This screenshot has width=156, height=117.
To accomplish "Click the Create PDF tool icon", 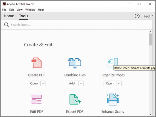I will (x=37, y=63).
